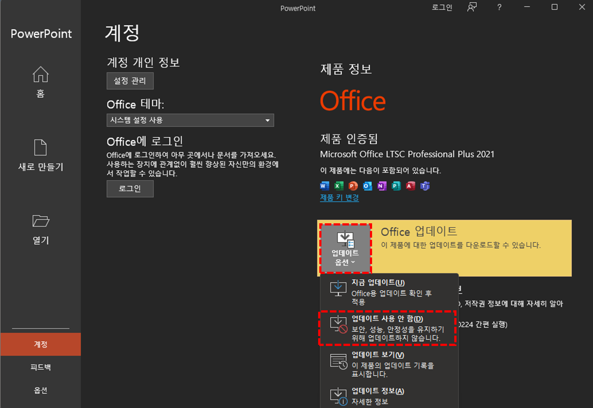Open 피드백 in sidebar

point(40,367)
